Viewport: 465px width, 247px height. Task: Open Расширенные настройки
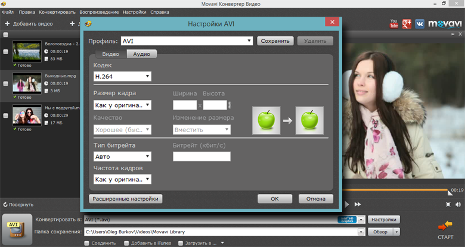tap(125, 199)
